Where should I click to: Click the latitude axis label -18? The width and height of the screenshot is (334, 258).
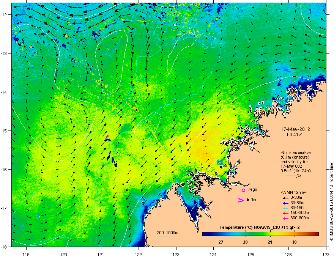pyautogui.click(x=4, y=247)
